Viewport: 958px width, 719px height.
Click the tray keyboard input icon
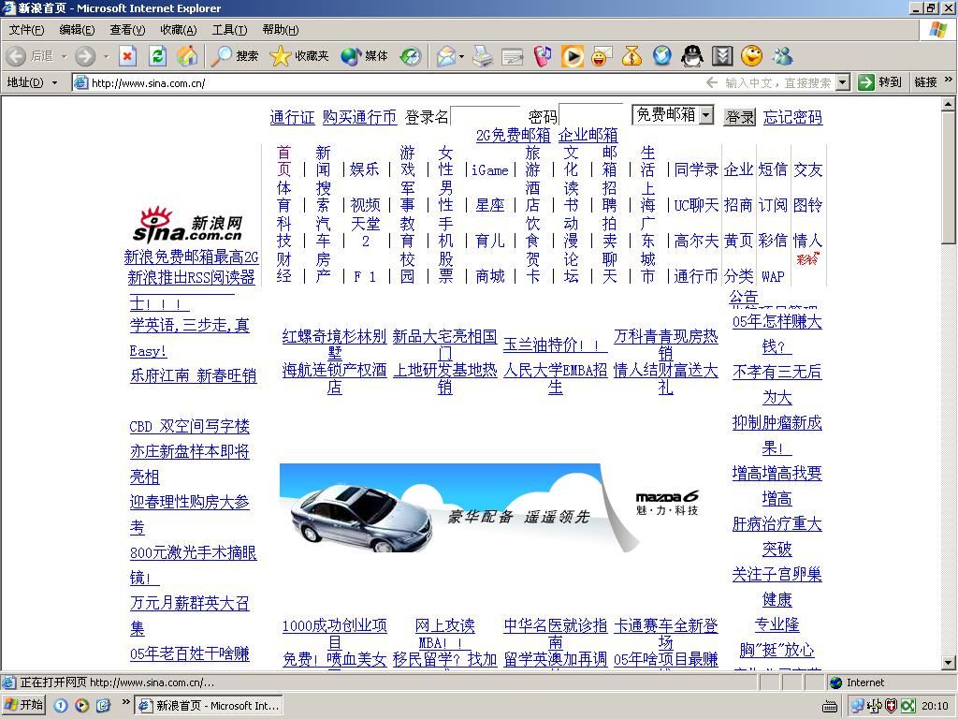(x=830, y=707)
